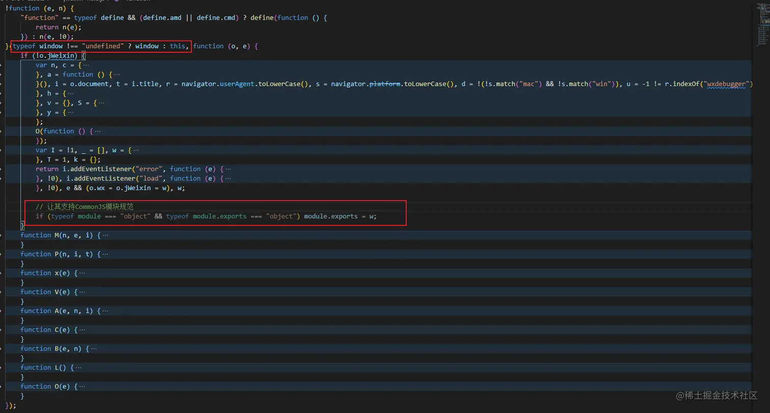Expand the collapsed "h = {" object

click(70, 94)
